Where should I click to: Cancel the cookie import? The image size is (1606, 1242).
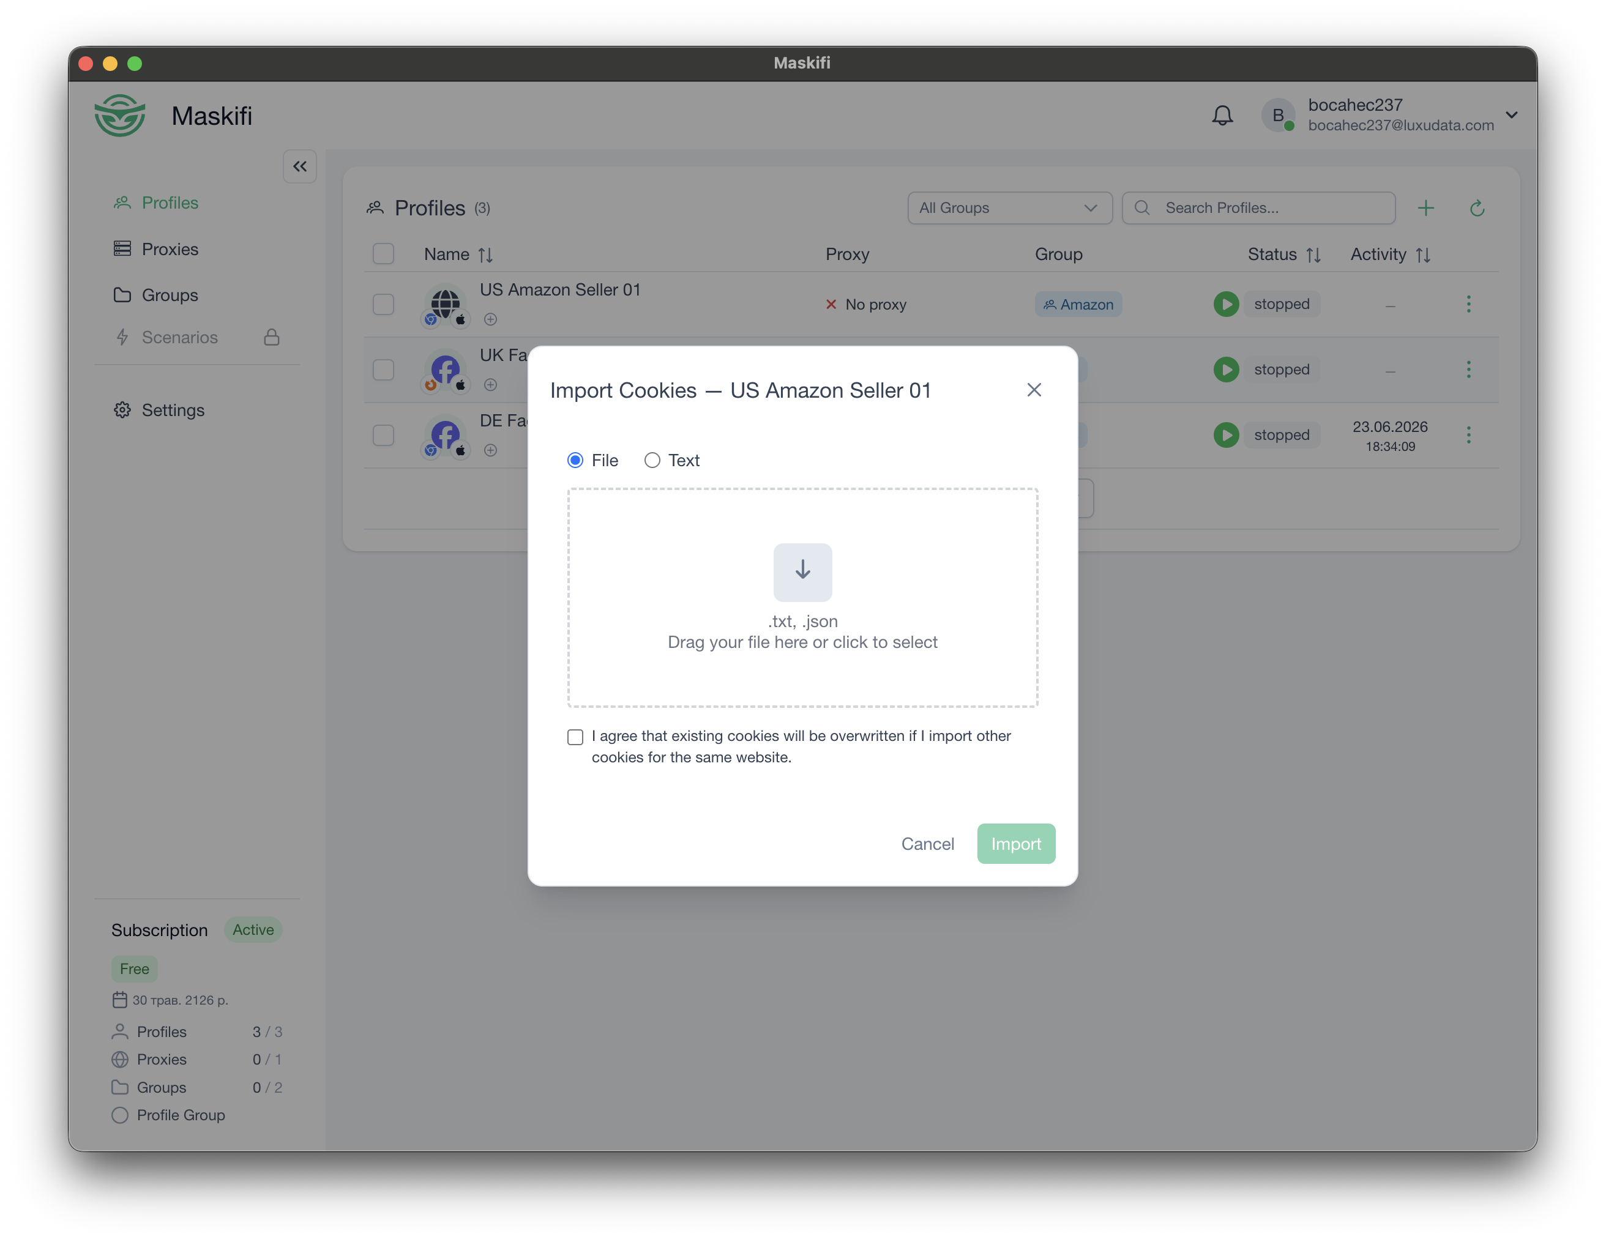point(927,844)
